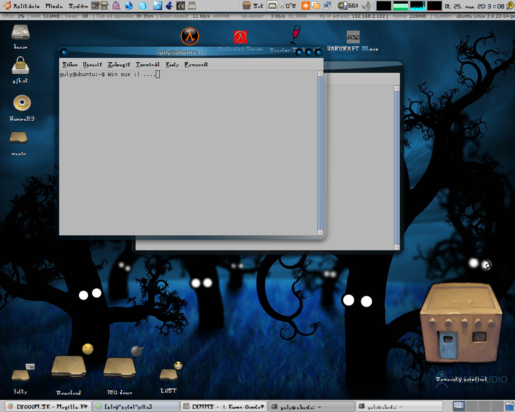Click the terminal window menu orb button
The width and height of the screenshot is (515, 412).
point(64,52)
